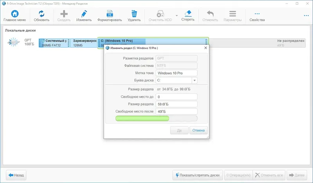
Task: Maximize the R-Drive Image window
Action: coord(297,4)
